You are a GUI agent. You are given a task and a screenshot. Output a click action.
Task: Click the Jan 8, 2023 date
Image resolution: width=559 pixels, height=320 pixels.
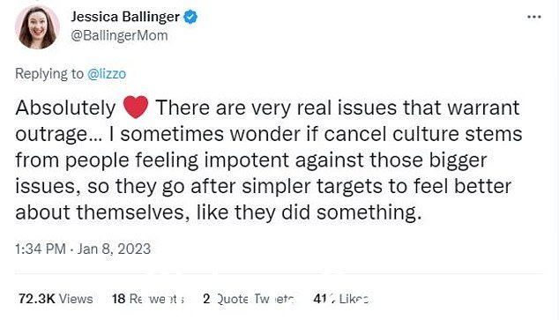coord(114,249)
